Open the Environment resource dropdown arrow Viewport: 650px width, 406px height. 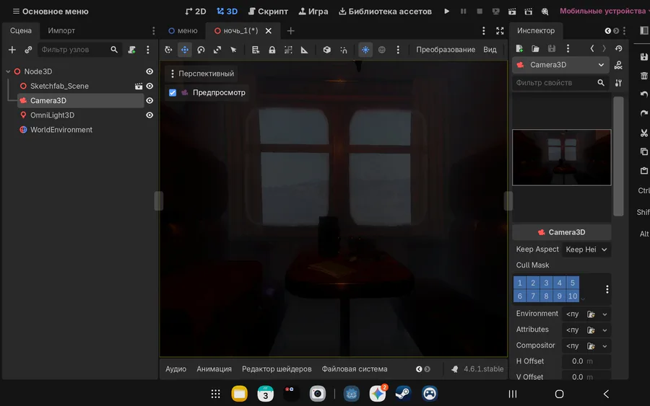(x=604, y=314)
